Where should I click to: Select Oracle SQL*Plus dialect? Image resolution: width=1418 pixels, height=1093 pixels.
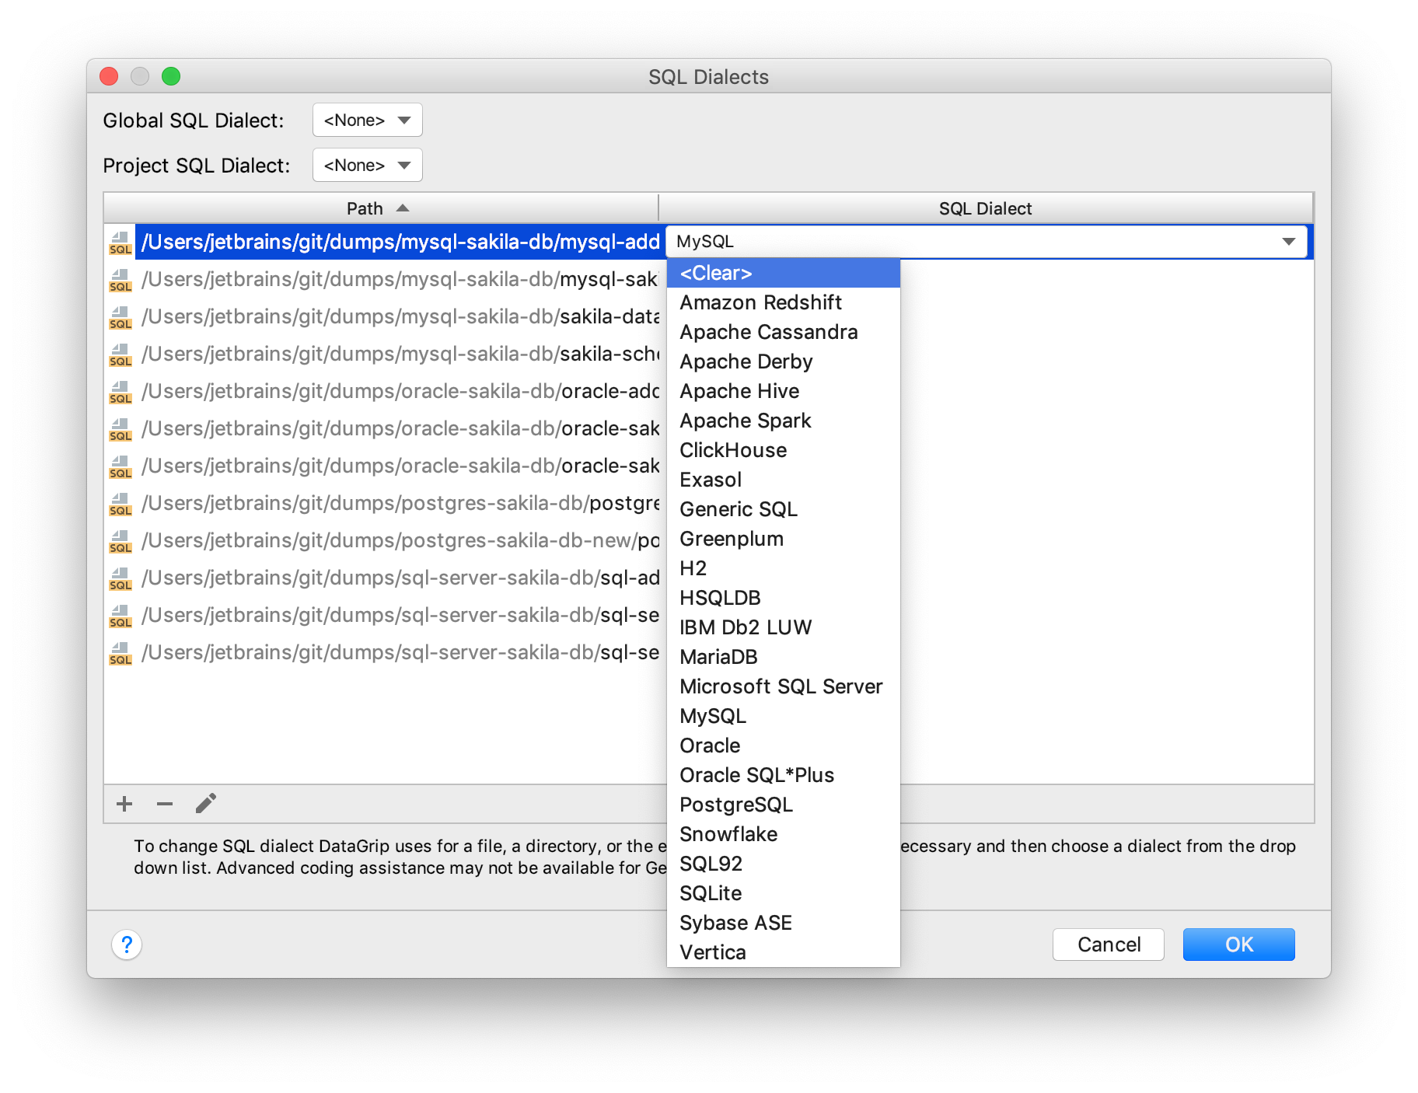click(x=784, y=775)
